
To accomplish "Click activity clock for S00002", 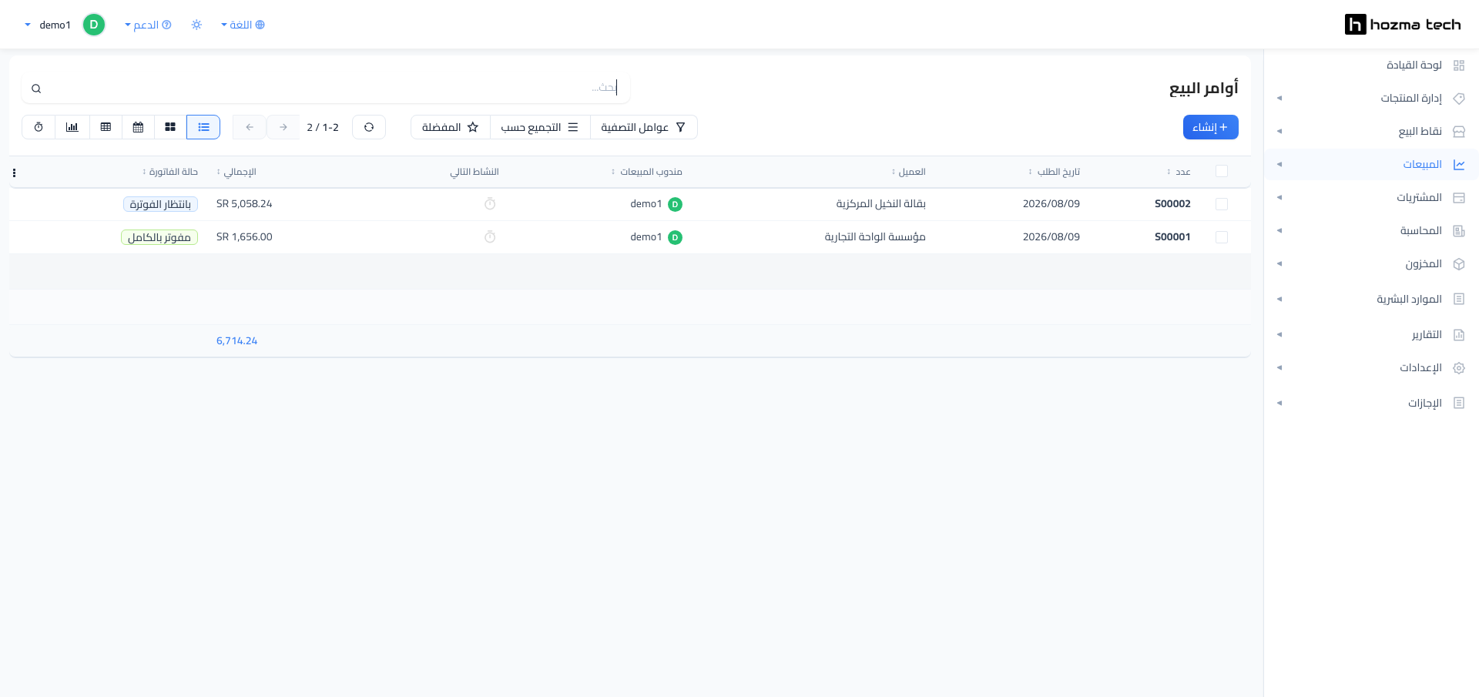I will [490, 204].
